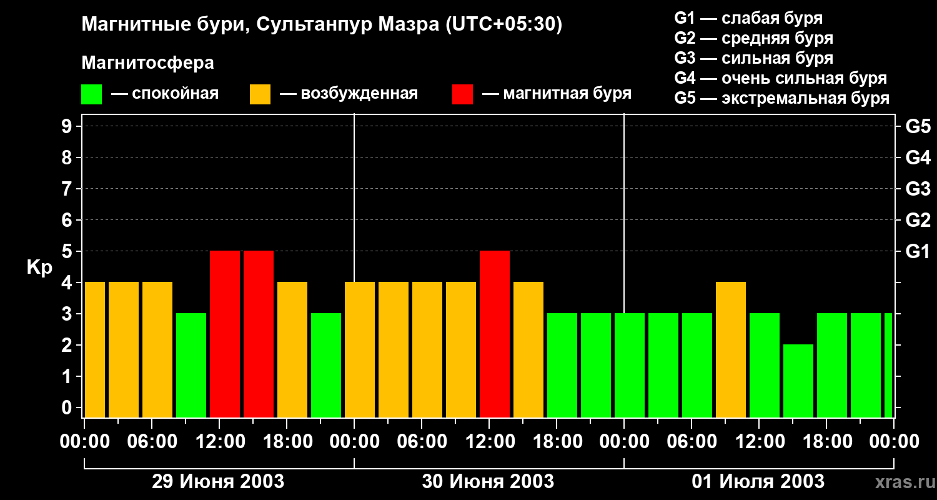Click the '30 Июня 2003' date label
Viewport: 937px width, 500px height.
click(488, 482)
